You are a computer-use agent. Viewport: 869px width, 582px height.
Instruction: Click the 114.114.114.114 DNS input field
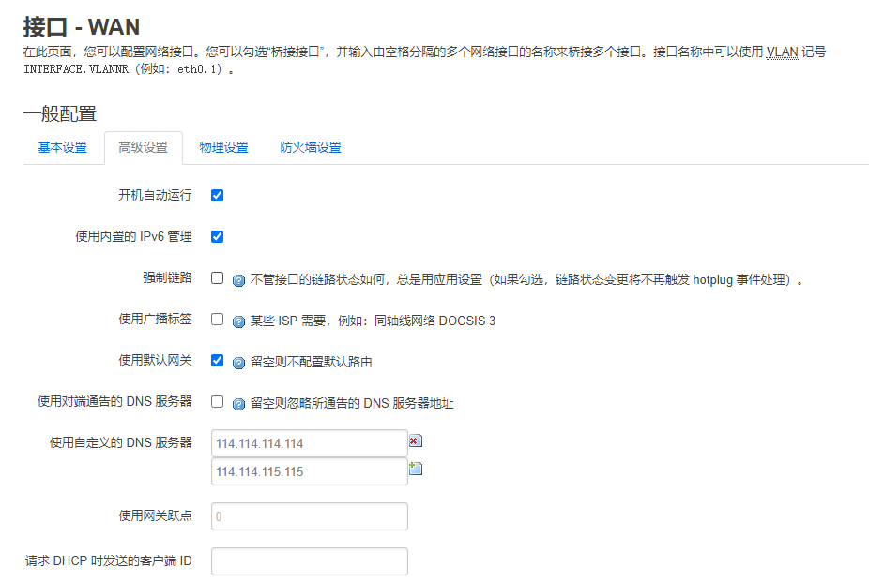309,443
